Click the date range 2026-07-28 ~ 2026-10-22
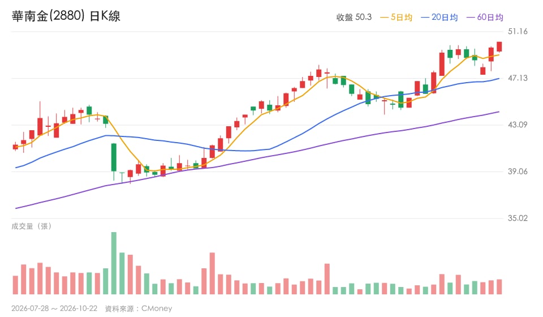This screenshot has height=317, width=543. click(x=54, y=309)
